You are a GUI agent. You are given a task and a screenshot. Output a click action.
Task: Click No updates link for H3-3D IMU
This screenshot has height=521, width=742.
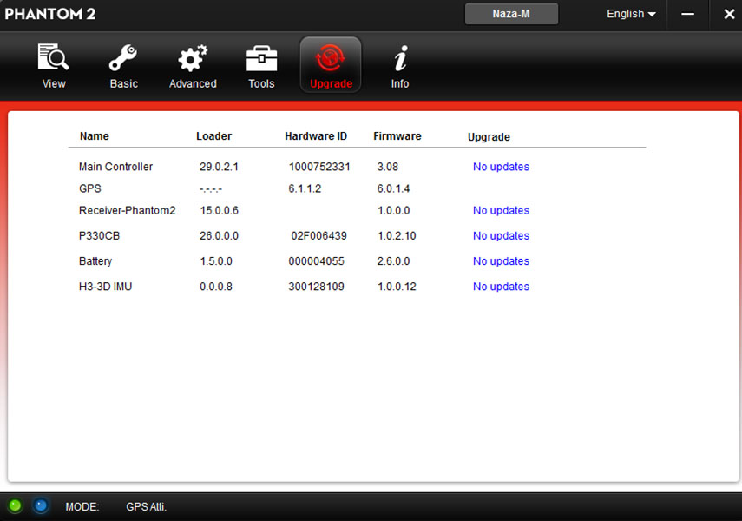501,287
